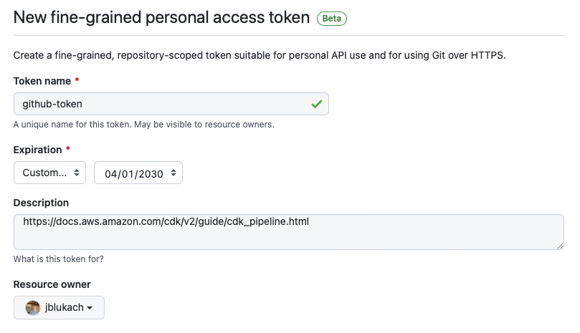
Task: Click the Token name label
Action: tap(42, 81)
